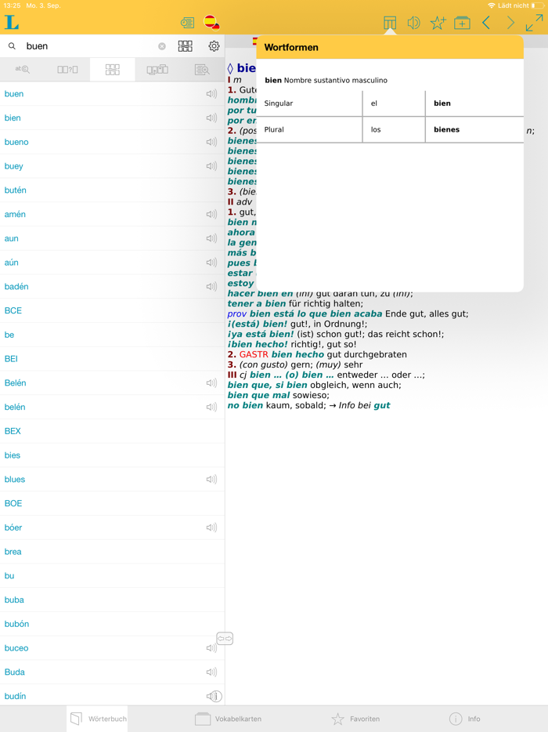Tap plural form bienes in table
Screen dimensions: 548x732
click(446, 130)
